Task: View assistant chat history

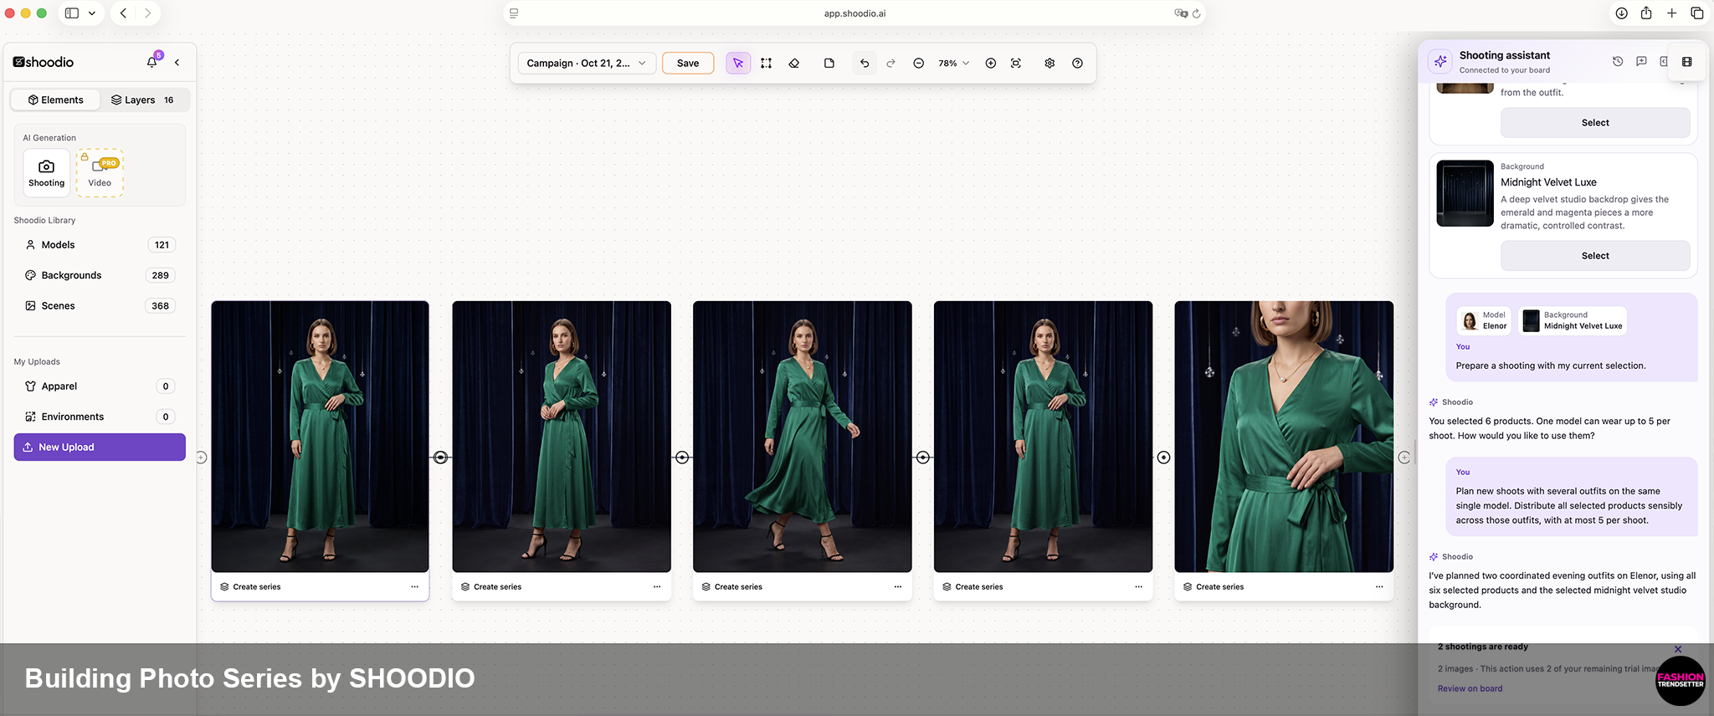Action: click(x=1618, y=61)
